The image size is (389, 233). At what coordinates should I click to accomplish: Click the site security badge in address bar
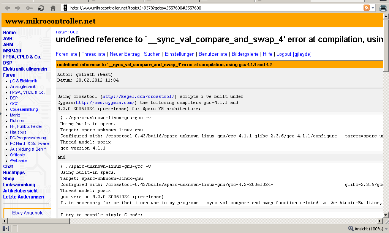pyautogui.click(x=65, y=8)
